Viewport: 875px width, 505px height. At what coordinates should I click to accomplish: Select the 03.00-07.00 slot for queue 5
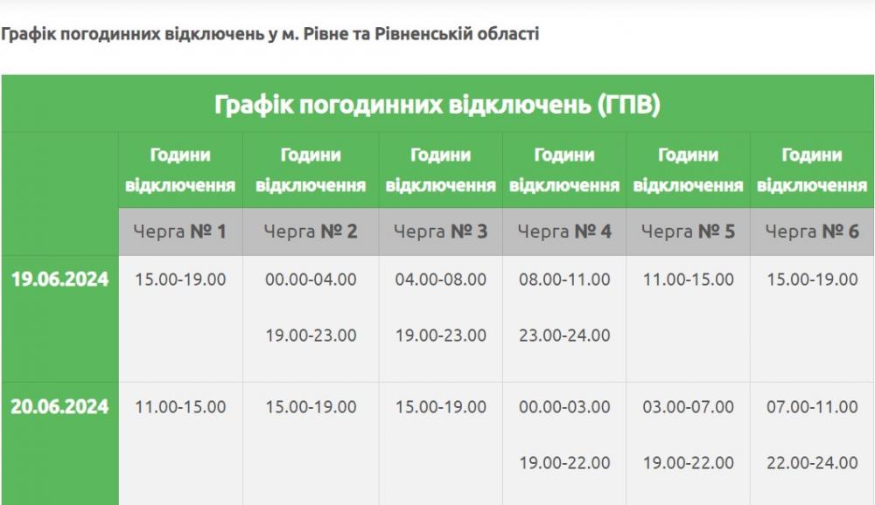point(688,407)
